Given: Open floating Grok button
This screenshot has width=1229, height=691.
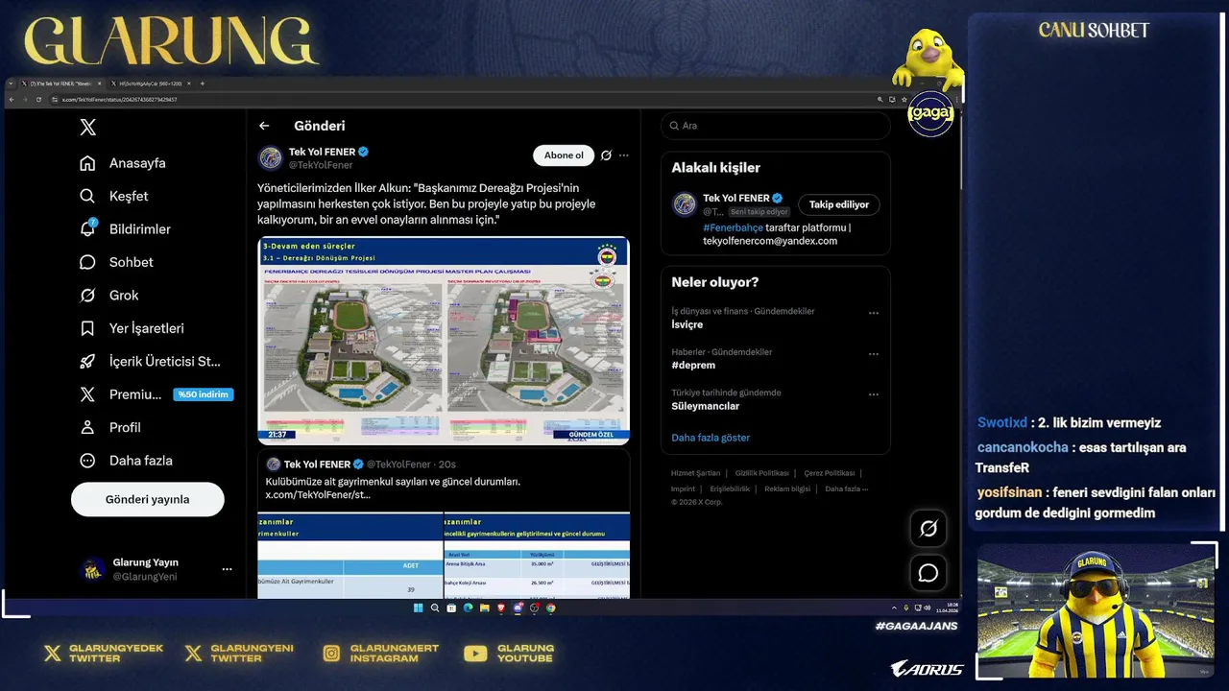Looking at the screenshot, I should point(928,529).
